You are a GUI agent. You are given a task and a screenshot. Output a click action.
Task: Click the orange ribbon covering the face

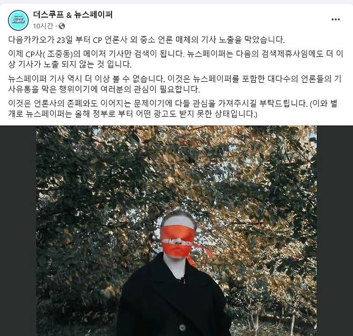[178, 240]
